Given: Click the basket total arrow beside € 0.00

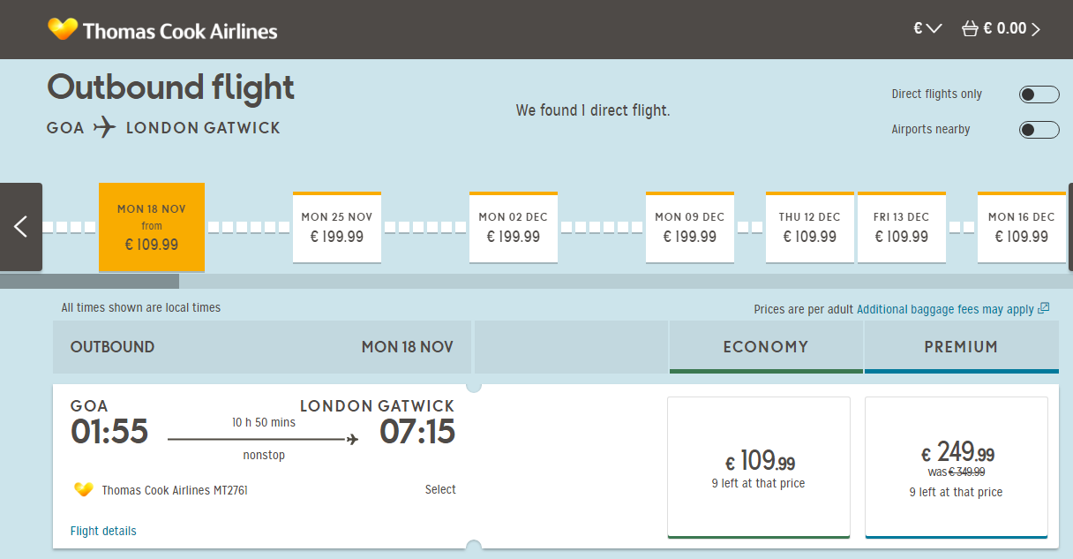Looking at the screenshot, I should 1036,29.
